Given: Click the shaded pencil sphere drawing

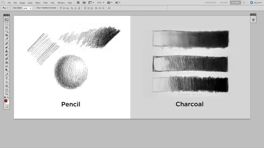Looking at the screenshot, I should 71,72.
